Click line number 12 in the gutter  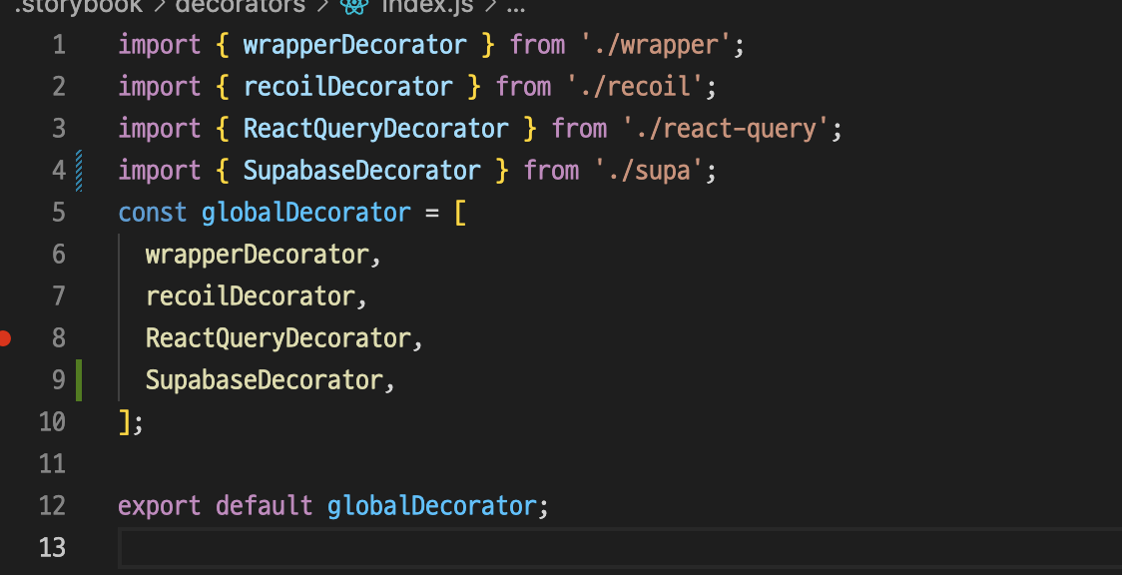(52, 506)
